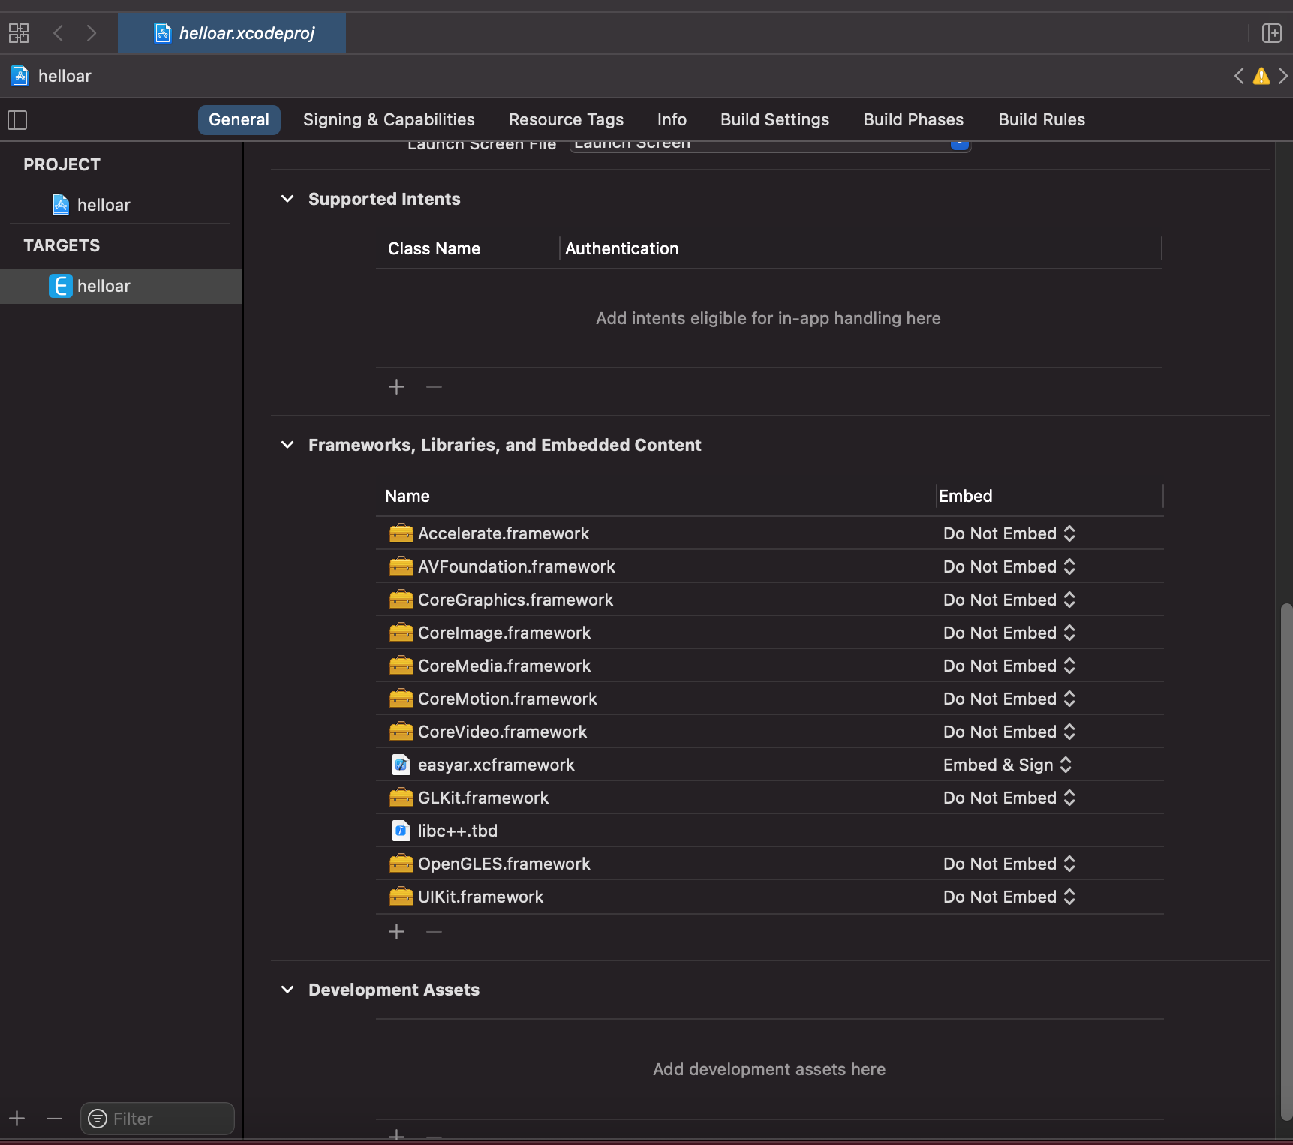Click the easyar.xcframework item icon
1293x1145 pixels.
point(401,765)
